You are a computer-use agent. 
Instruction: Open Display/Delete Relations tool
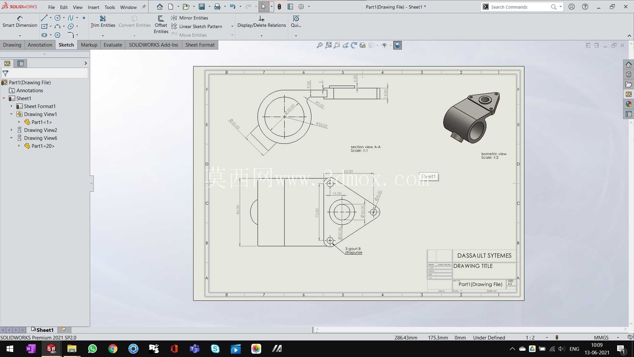262,21
